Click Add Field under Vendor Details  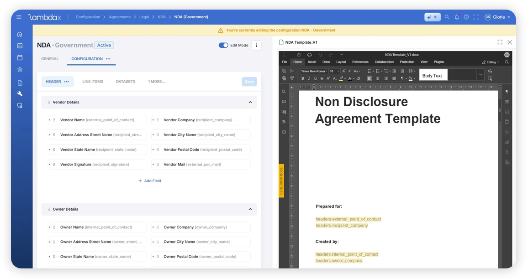tap(149, 181)
